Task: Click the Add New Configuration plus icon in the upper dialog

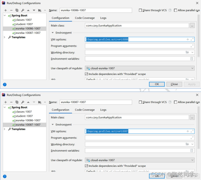Action: (5, 10)
